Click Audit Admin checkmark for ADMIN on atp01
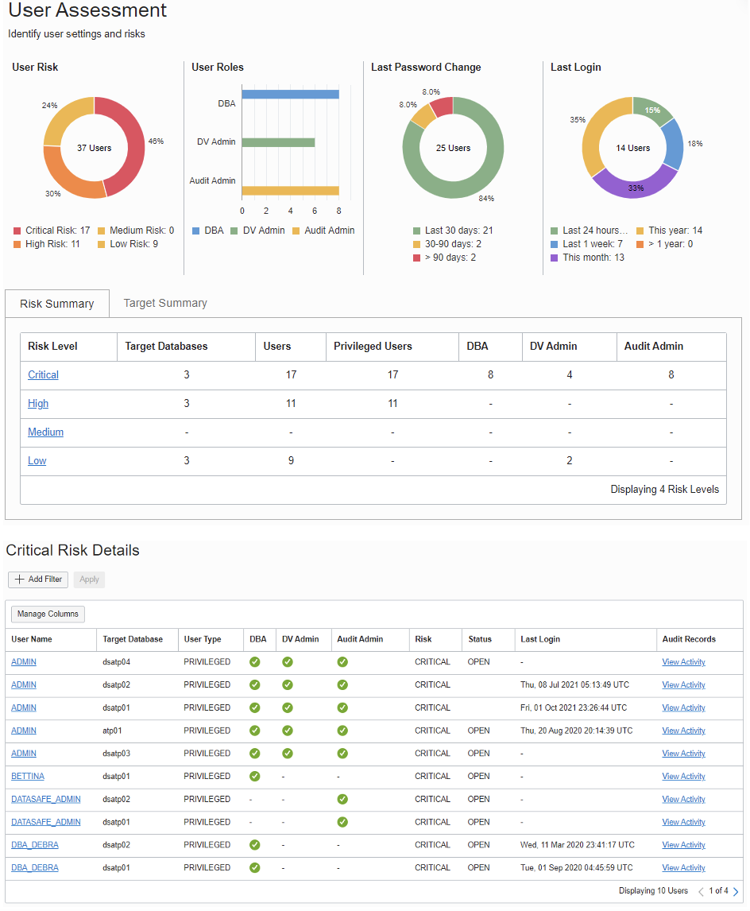 point(342,731)
